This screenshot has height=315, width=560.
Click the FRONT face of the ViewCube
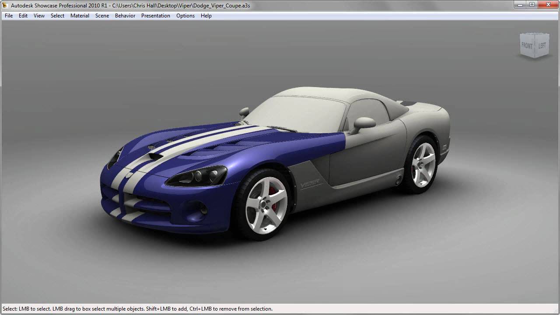527,46
